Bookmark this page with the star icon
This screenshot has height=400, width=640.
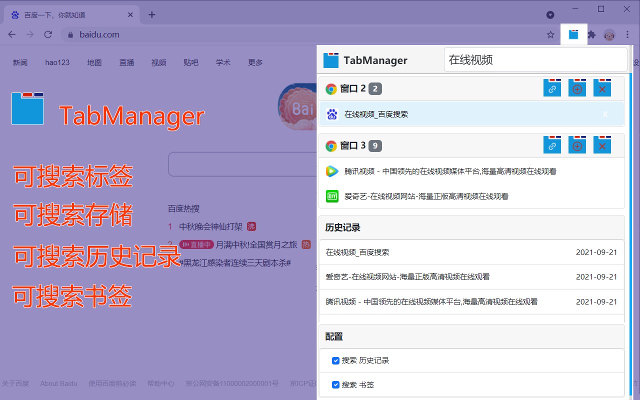(x=550, y=34)
